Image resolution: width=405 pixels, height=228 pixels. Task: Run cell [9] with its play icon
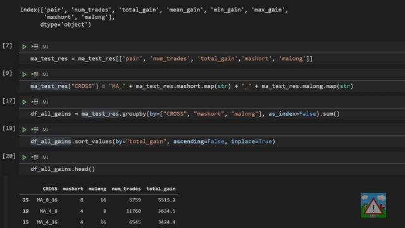point(24,75)
